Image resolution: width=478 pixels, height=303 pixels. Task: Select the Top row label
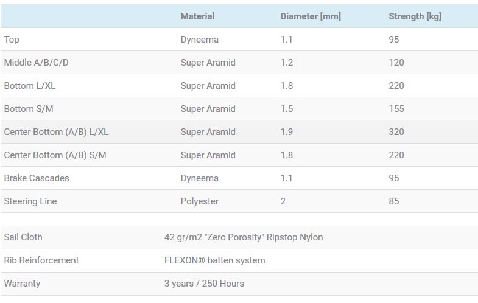[12, 40]
